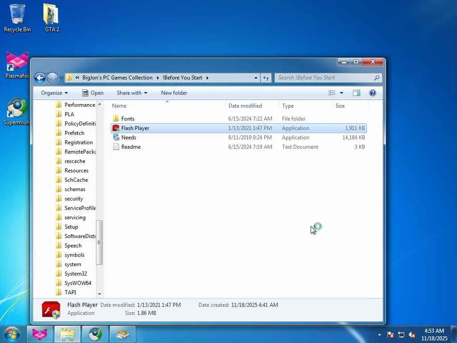
Task: Click the search magnifier icon
Action: [x=377, y=78]
